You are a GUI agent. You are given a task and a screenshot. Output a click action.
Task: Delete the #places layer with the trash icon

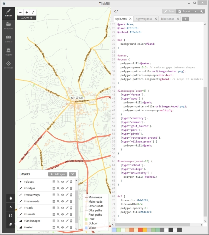pyautogui.click(x=71, y=182)
